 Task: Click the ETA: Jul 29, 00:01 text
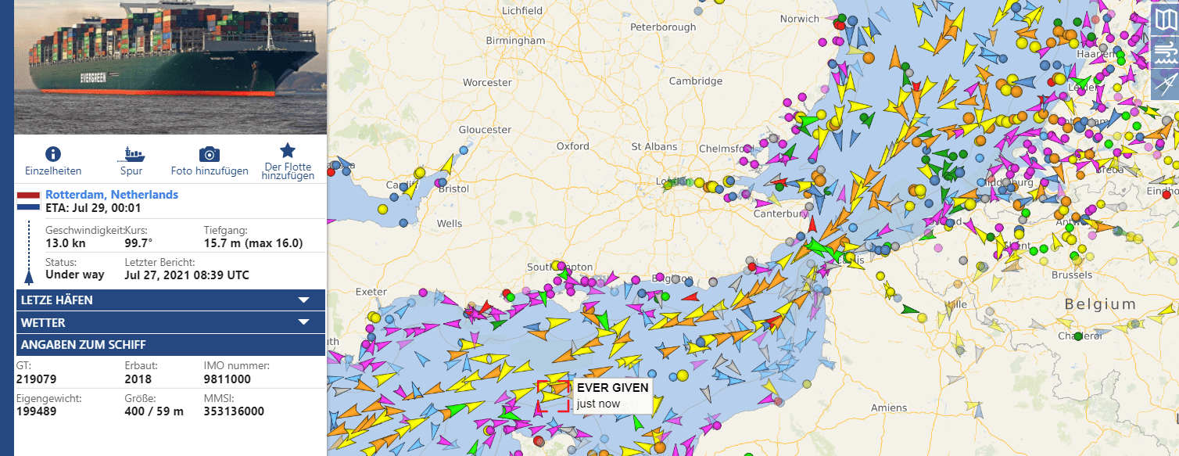coord(93,207)
